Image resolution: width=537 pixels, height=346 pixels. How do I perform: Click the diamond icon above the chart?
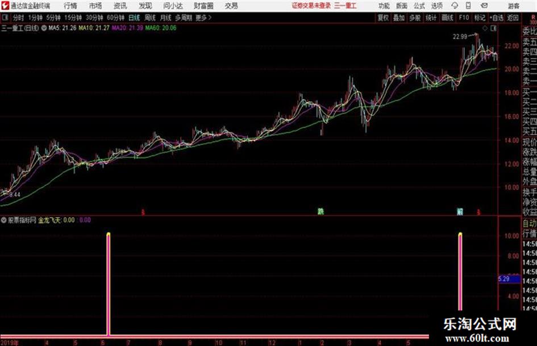(x=485, y=28)
